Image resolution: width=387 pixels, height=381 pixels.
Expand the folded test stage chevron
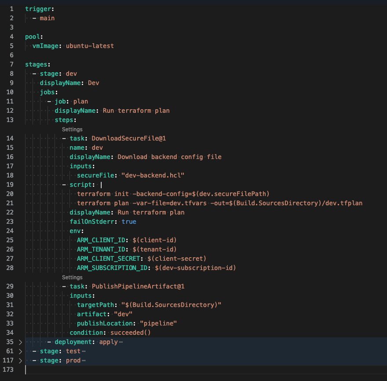pos(20,351)
